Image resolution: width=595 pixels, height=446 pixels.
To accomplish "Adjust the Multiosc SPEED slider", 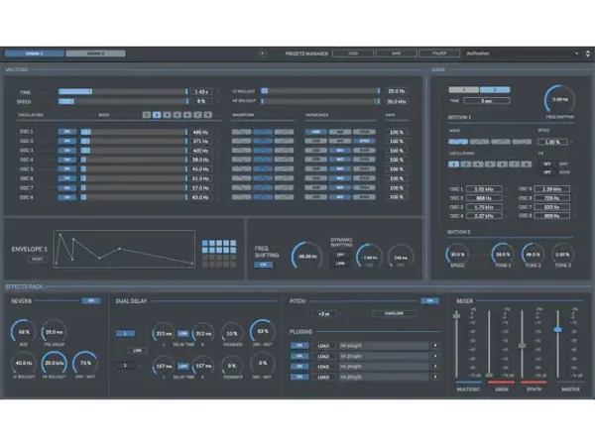I will (x=123, y=101).
